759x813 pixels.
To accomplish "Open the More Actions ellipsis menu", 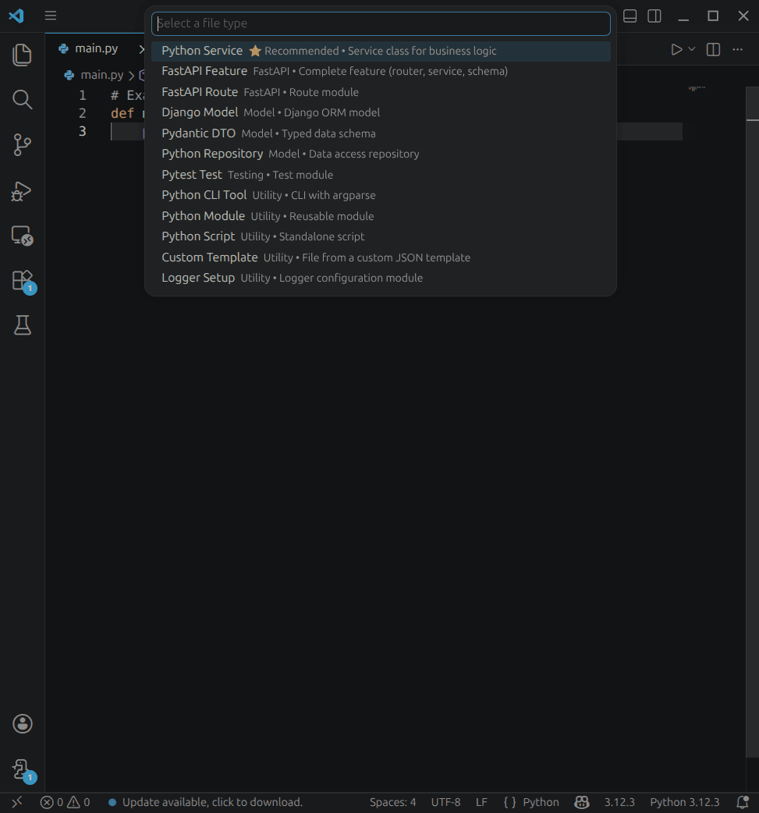I will point(737,48).
